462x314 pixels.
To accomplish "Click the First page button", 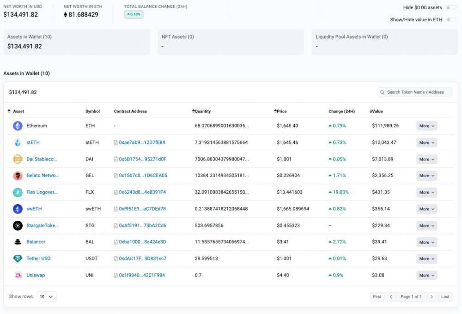I will coord(377,296).
